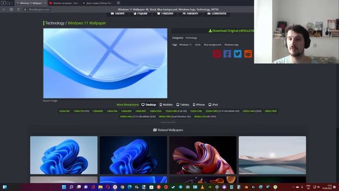Screen dimensions: 339x191
Task: Choose the 1024x768 resolution
Action: 64,111
